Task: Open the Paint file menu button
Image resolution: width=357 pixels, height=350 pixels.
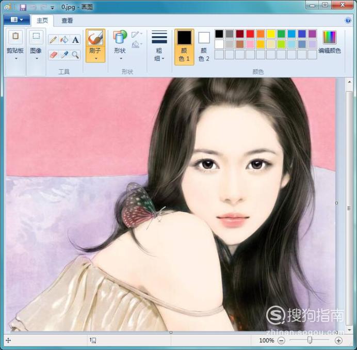Action: tap(17, 20)
